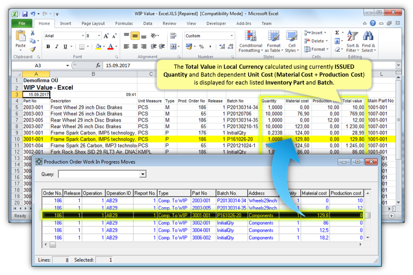Merge and center the selected cells
The image size is (413, 275).
coord(173,47)
